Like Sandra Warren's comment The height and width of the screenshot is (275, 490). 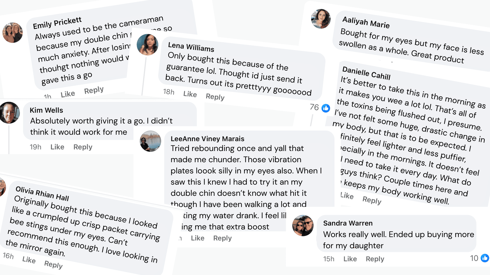coord(350,259)
